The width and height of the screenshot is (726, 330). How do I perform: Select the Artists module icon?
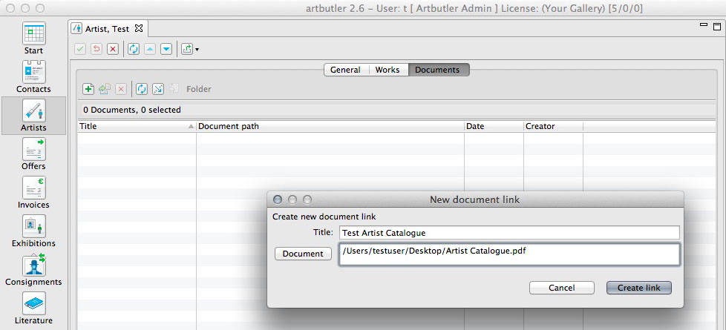(34, 115)
